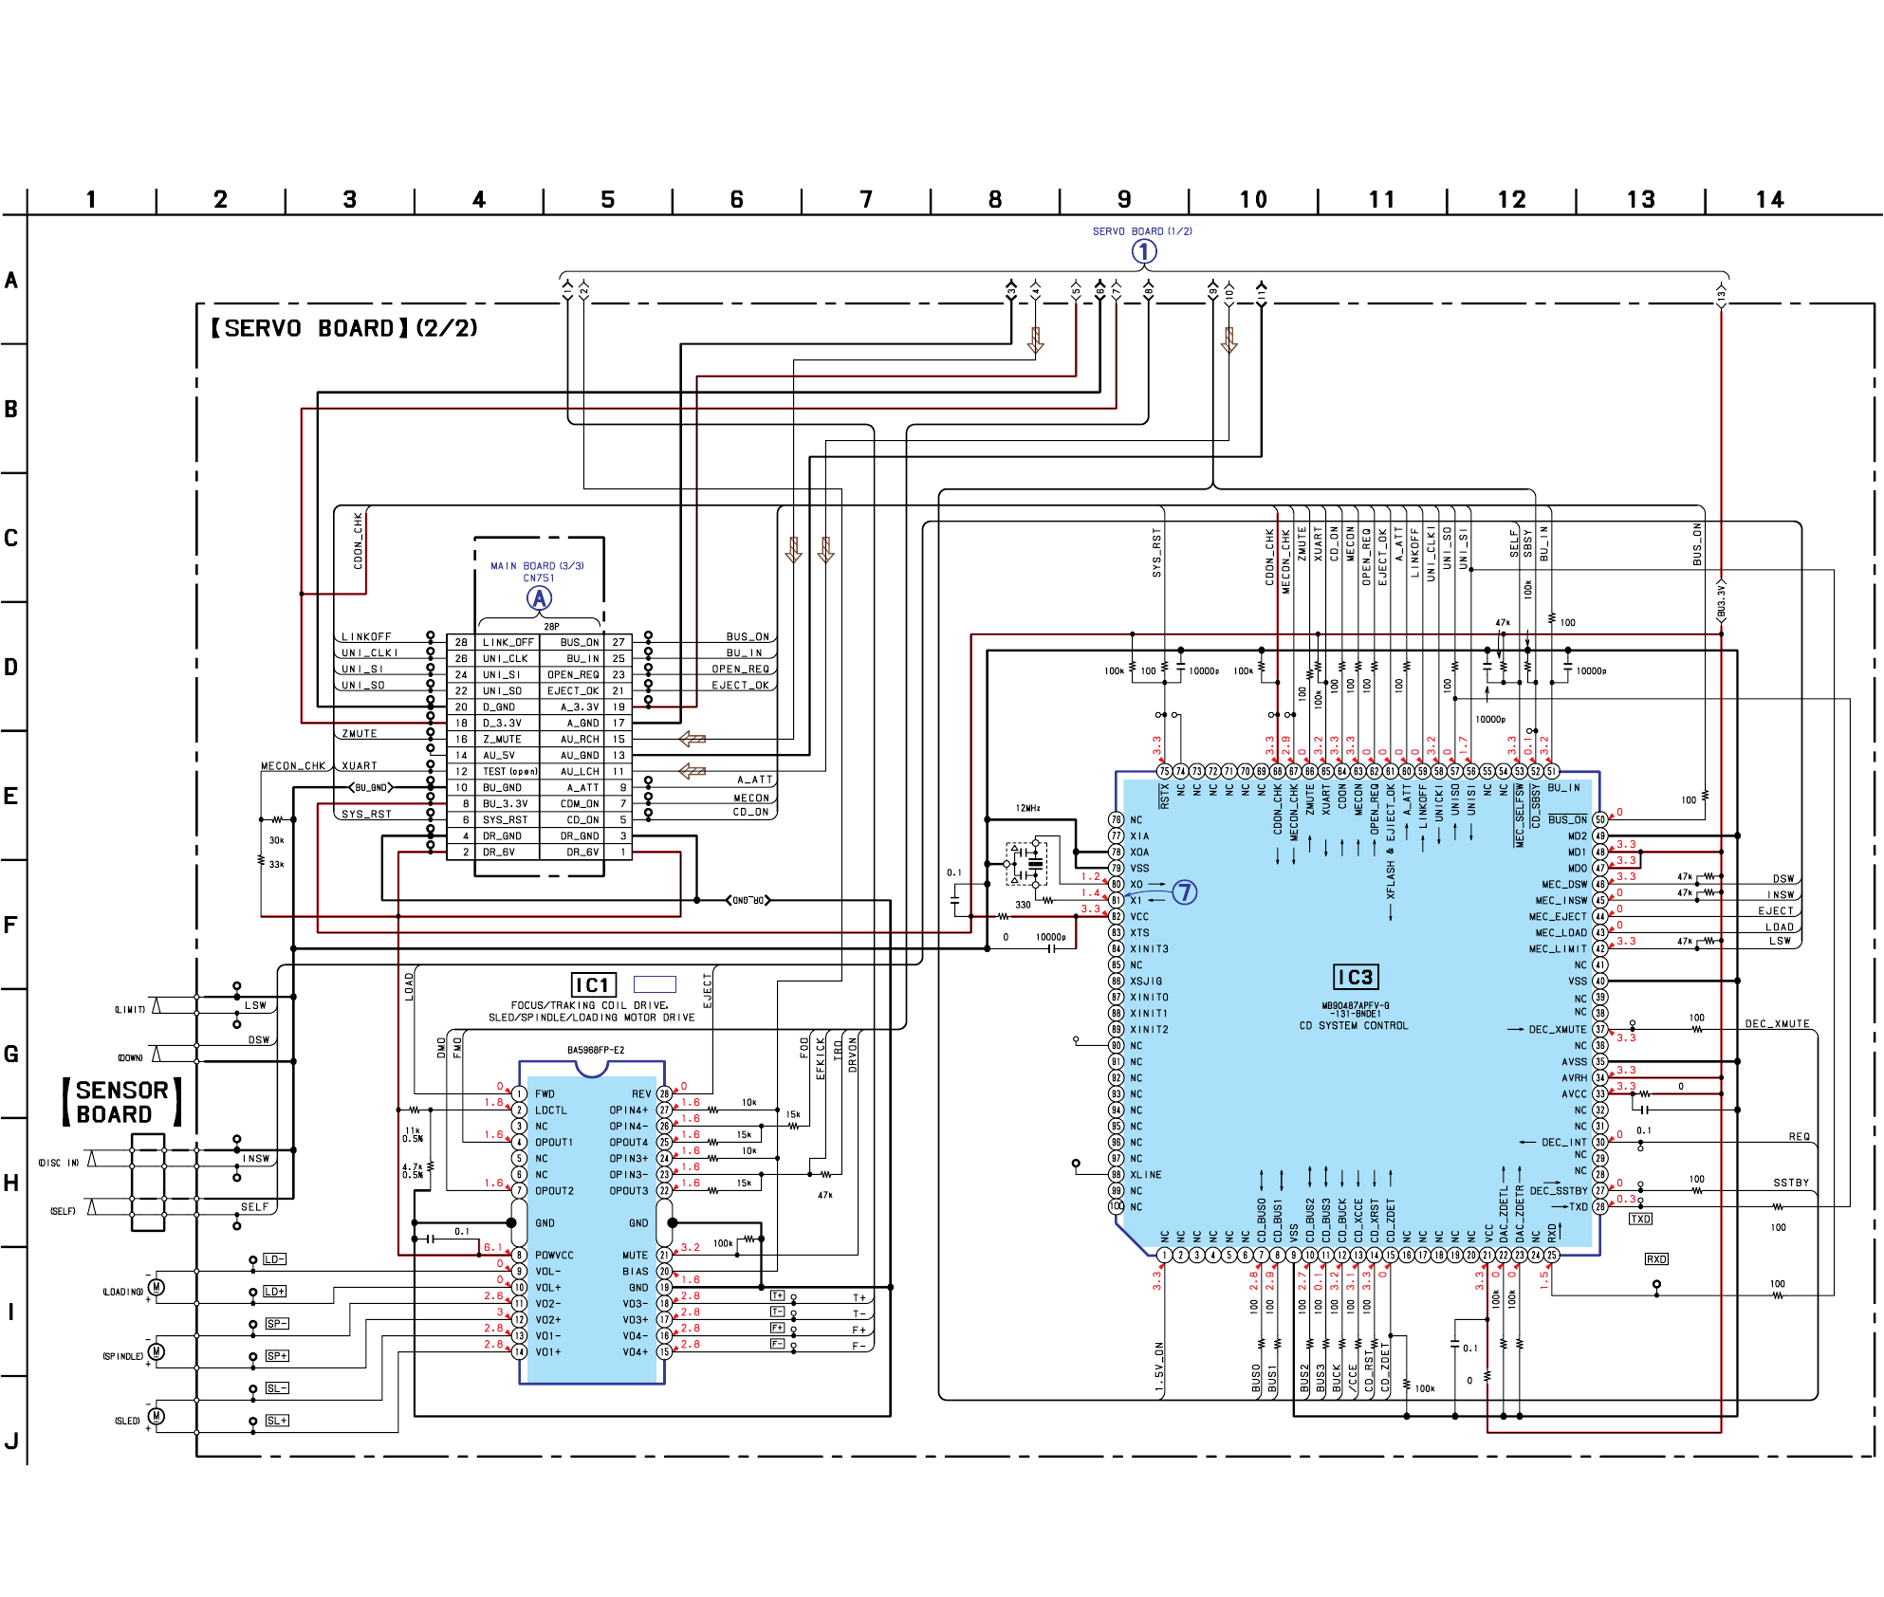The height and width of the screenshot is (1597, 1884).
Task: Click the LOADING motor symbol
Action: coord(157,1287)
